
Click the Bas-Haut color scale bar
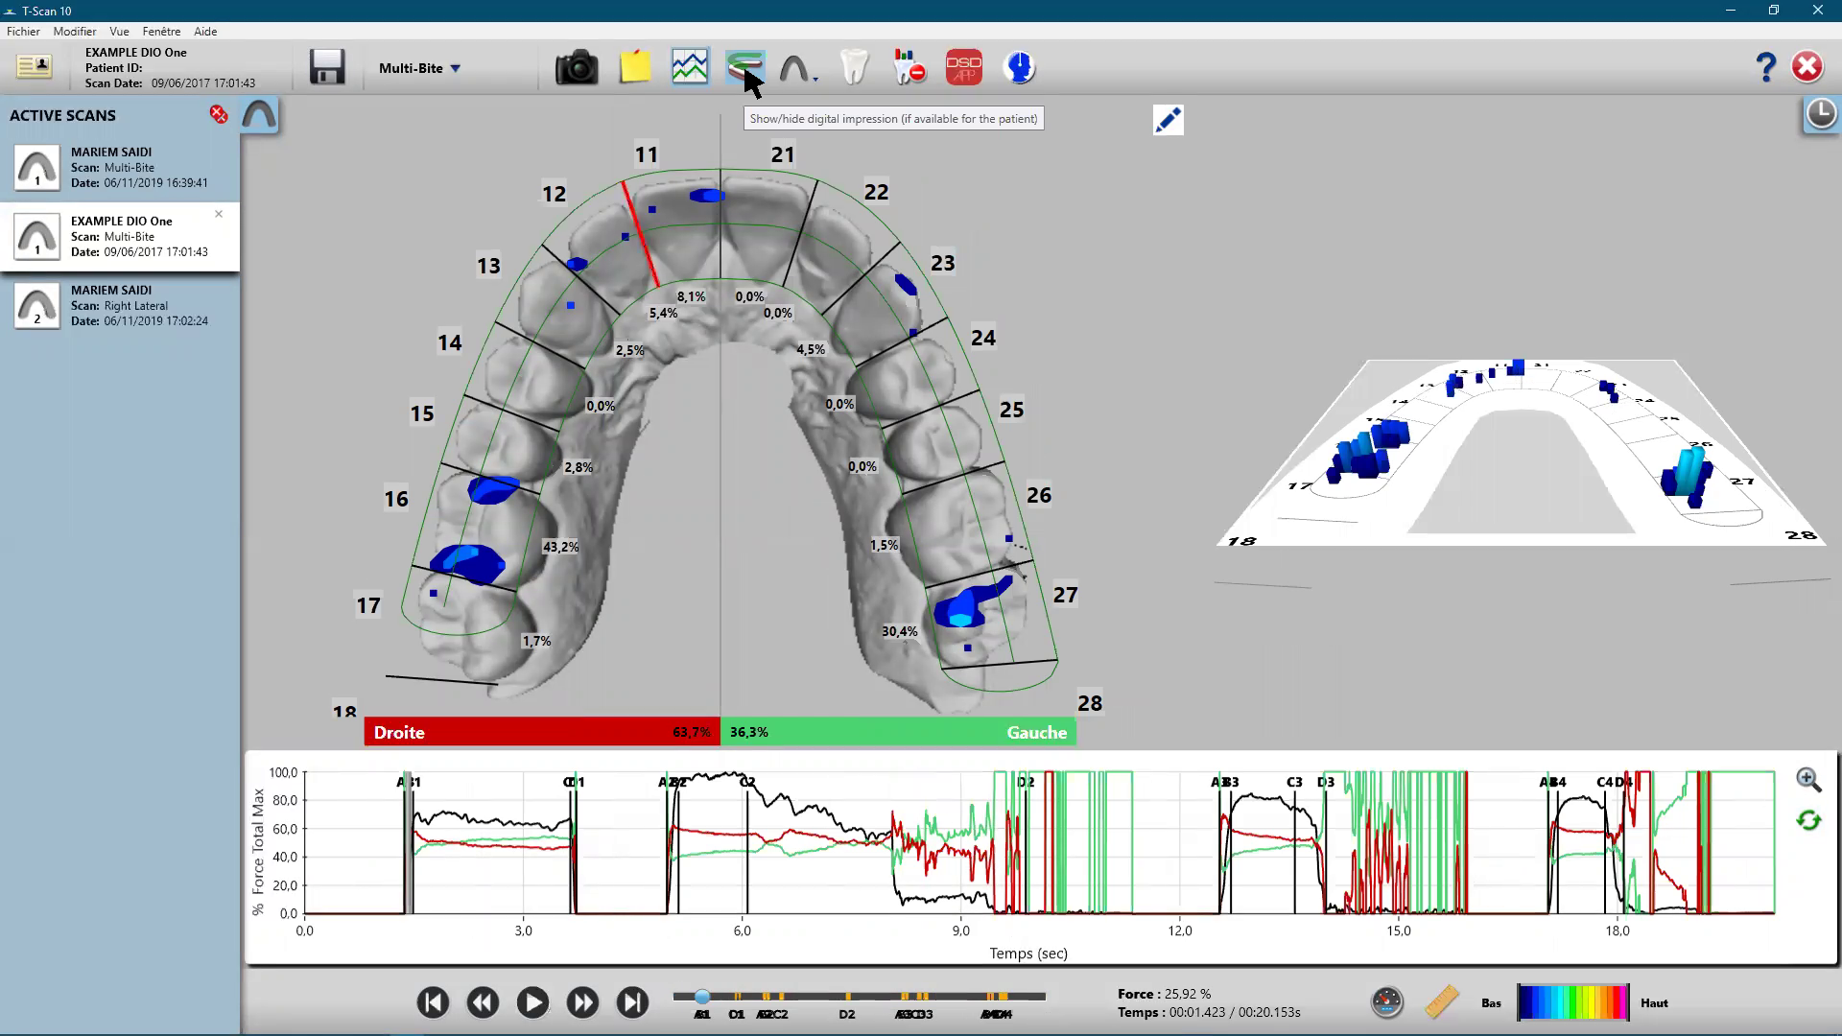point(1572,1002)
